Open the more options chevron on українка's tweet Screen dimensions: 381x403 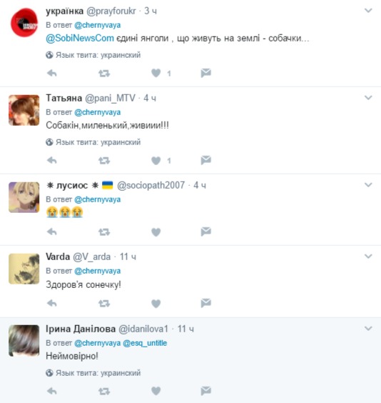[368, 11]
